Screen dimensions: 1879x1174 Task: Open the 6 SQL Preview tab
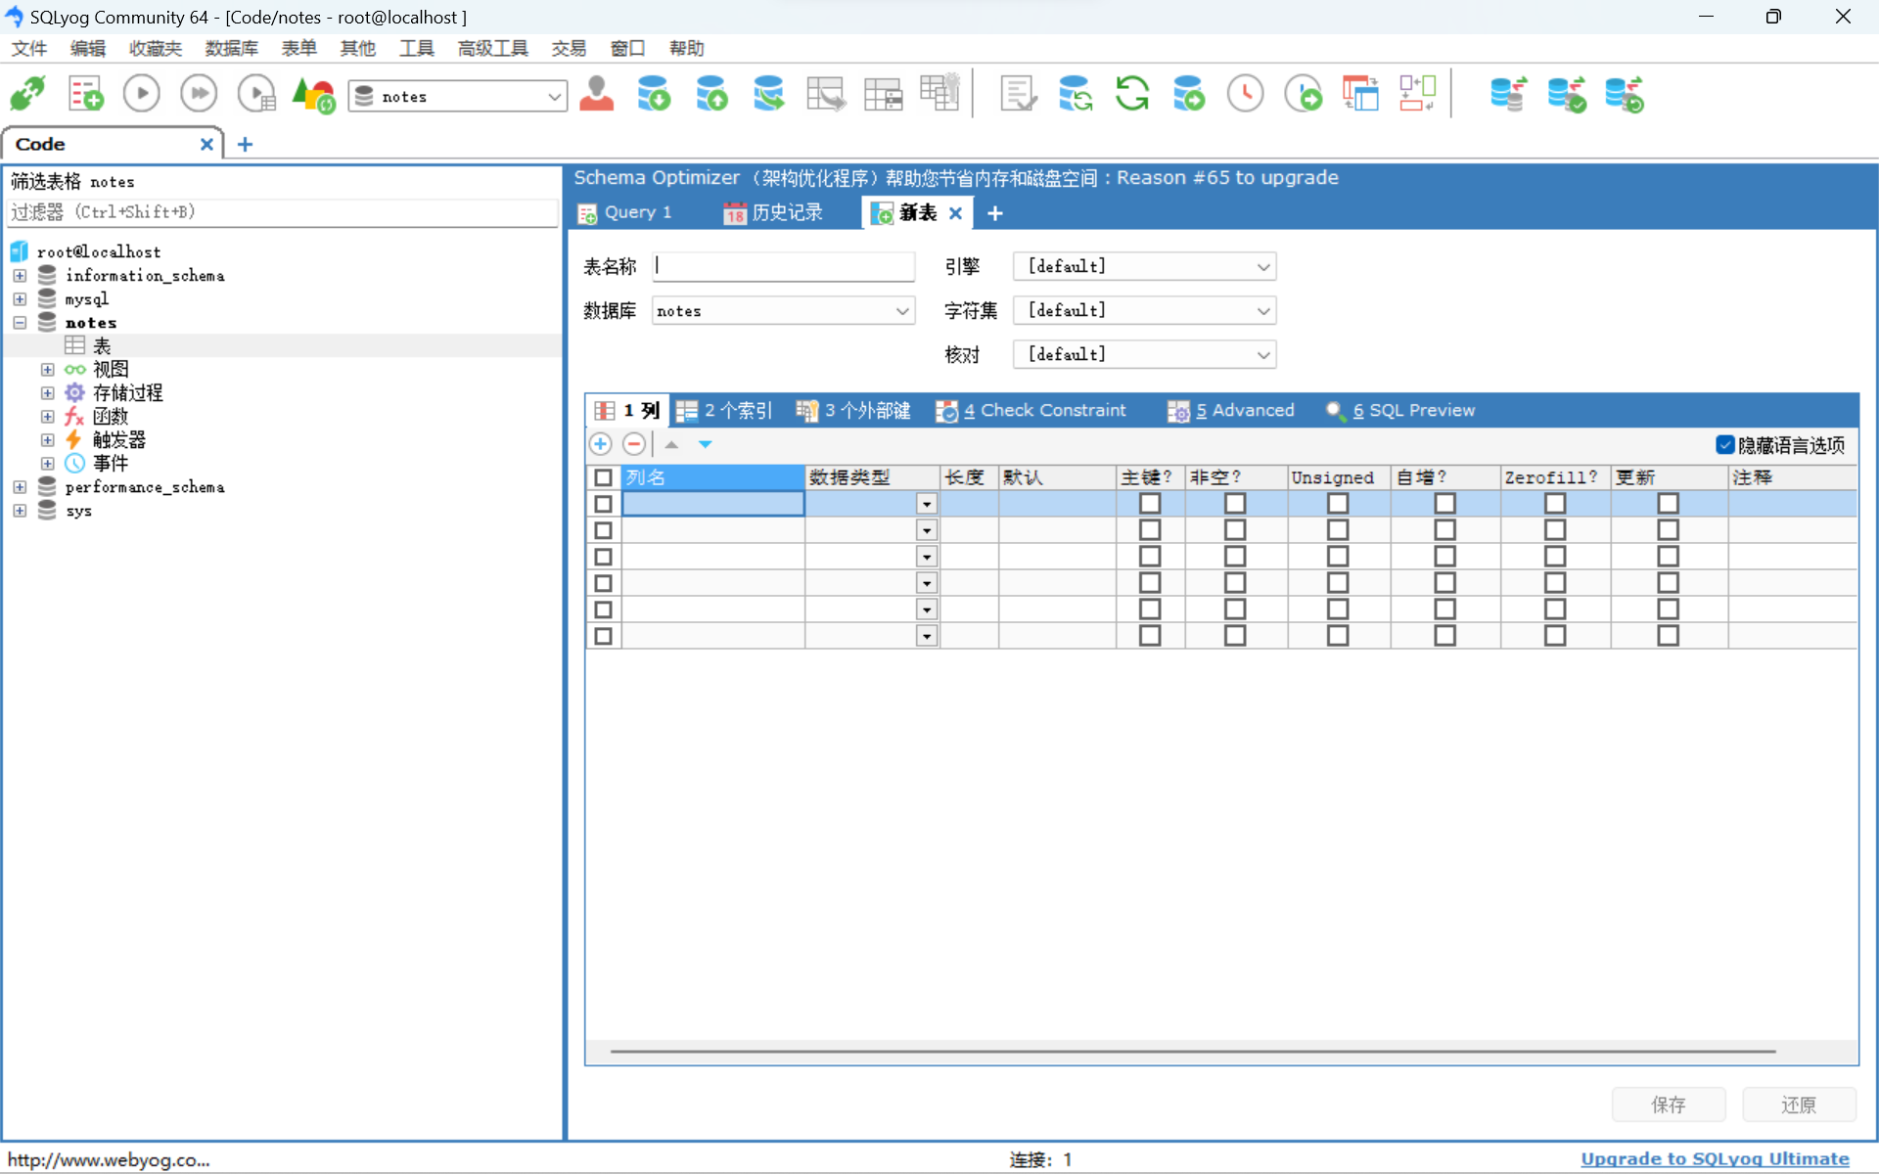[x=1401, y=411]
